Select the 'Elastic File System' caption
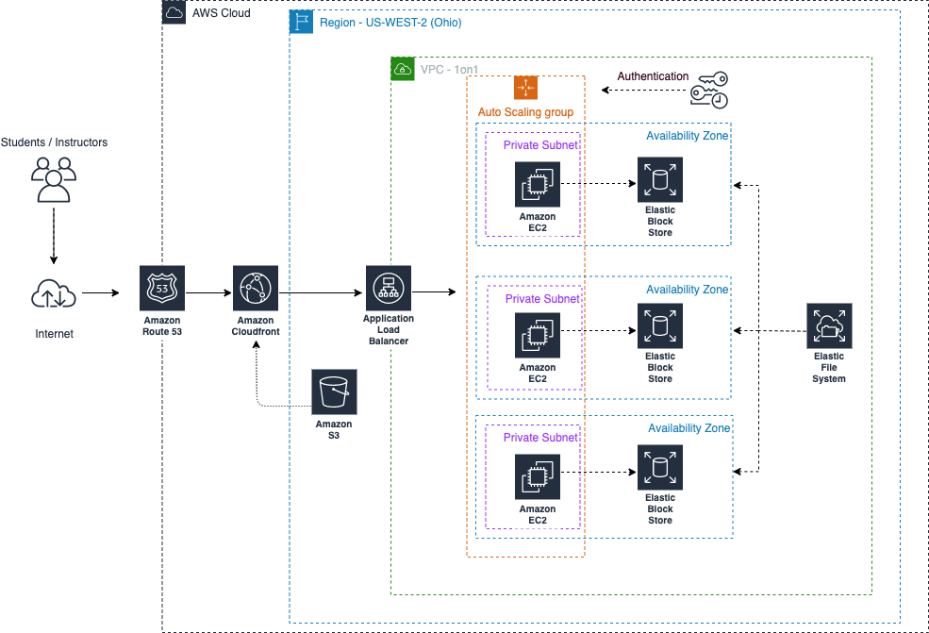The image size is (929, 633). pos(829,368)
